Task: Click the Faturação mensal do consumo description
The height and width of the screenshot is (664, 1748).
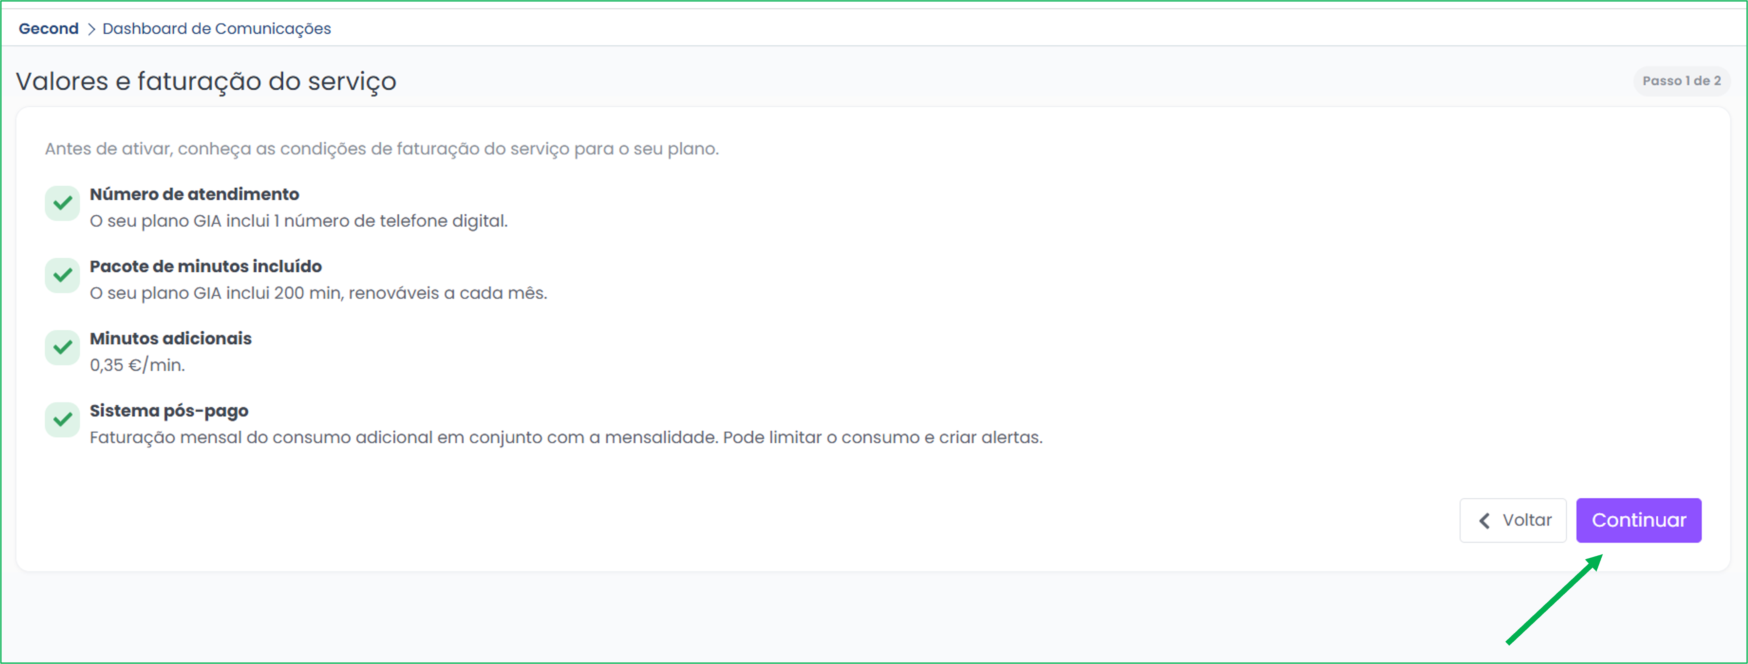Action: [566, 437]
